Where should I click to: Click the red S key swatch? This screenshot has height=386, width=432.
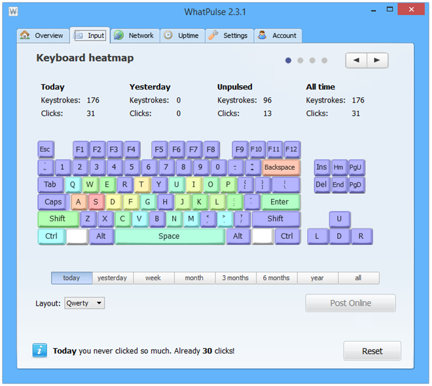[96, 202]
